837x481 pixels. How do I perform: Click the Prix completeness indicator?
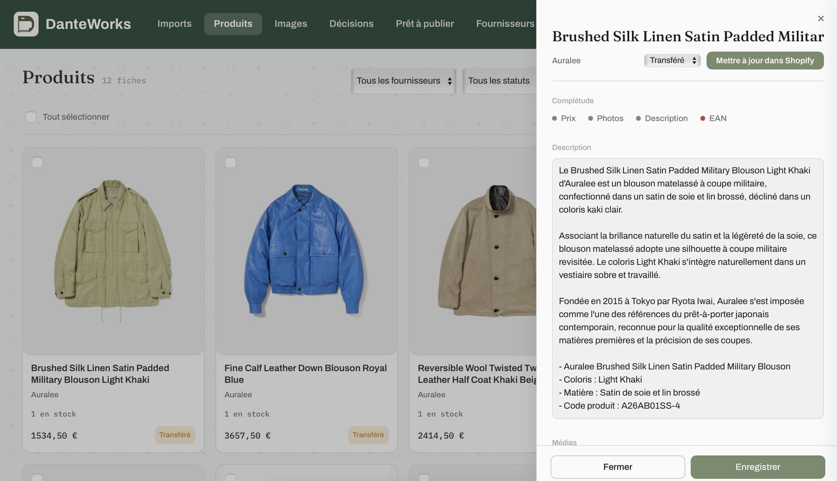(564, 119)
